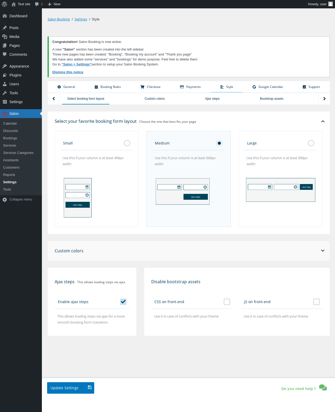Open Assistants in Salon submenu
This screenshot has width=335, height=412.
[11, 160]
